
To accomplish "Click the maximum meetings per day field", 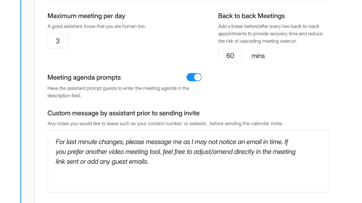I will (x=57, y=41).
